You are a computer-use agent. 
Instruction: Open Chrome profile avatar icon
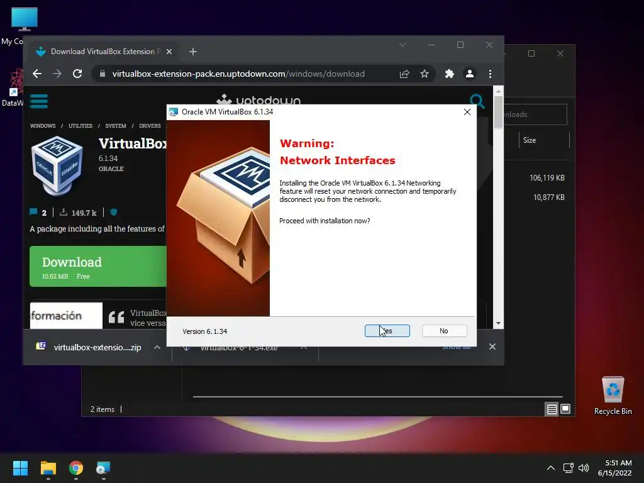coord(469,74)
